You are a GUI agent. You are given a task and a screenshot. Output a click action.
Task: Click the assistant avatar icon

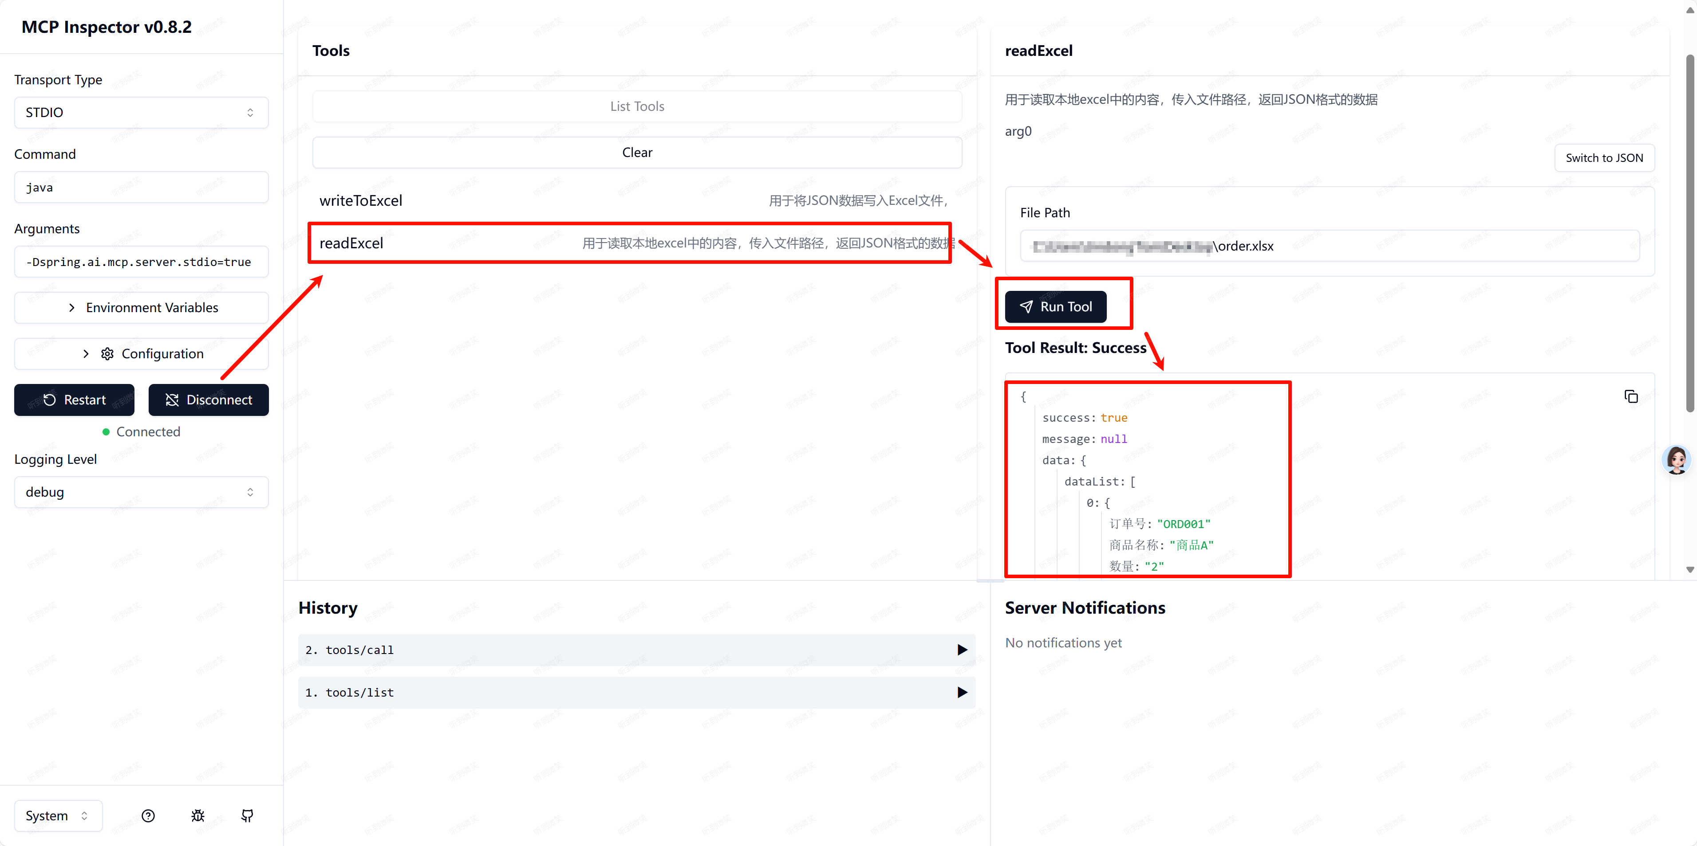[1676, 459]
